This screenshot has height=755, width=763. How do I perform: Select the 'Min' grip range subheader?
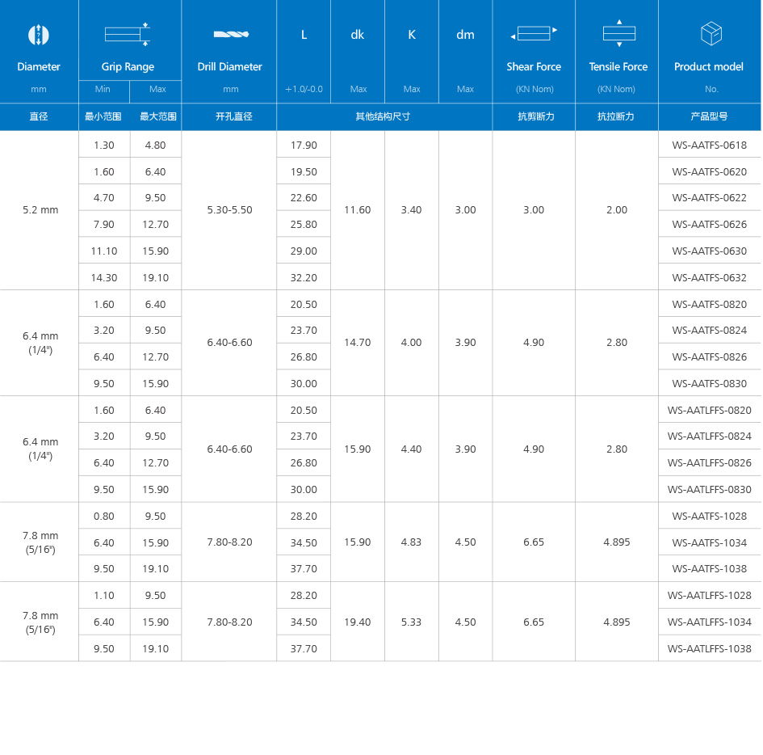click(103, 89)
